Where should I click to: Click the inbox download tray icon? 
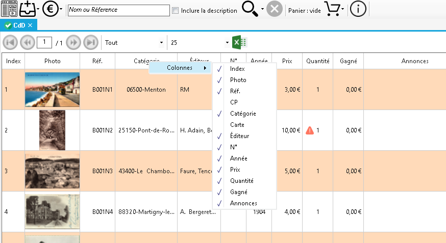pos(28,9)
